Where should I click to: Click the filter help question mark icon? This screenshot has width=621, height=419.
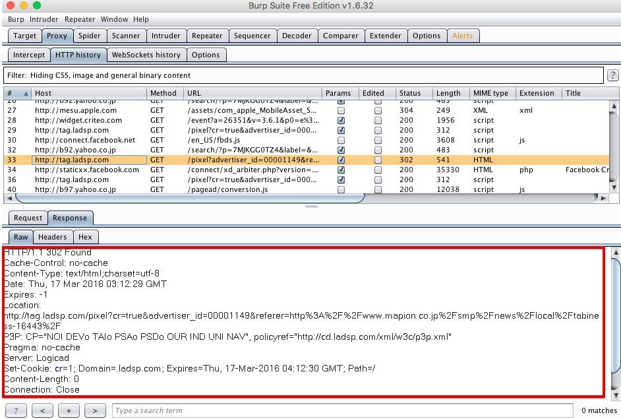pyautogui.click(x=612, y=75)
